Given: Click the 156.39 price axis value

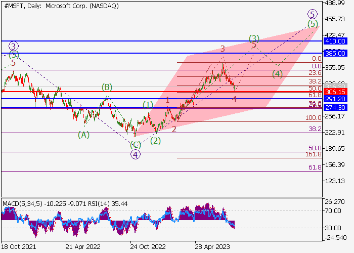Looking at the screenshot, I should pos(335,165).
